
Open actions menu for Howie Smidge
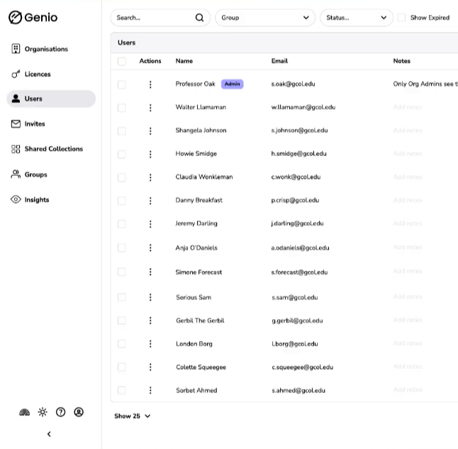pyautogui.click(x=150, y=154)
